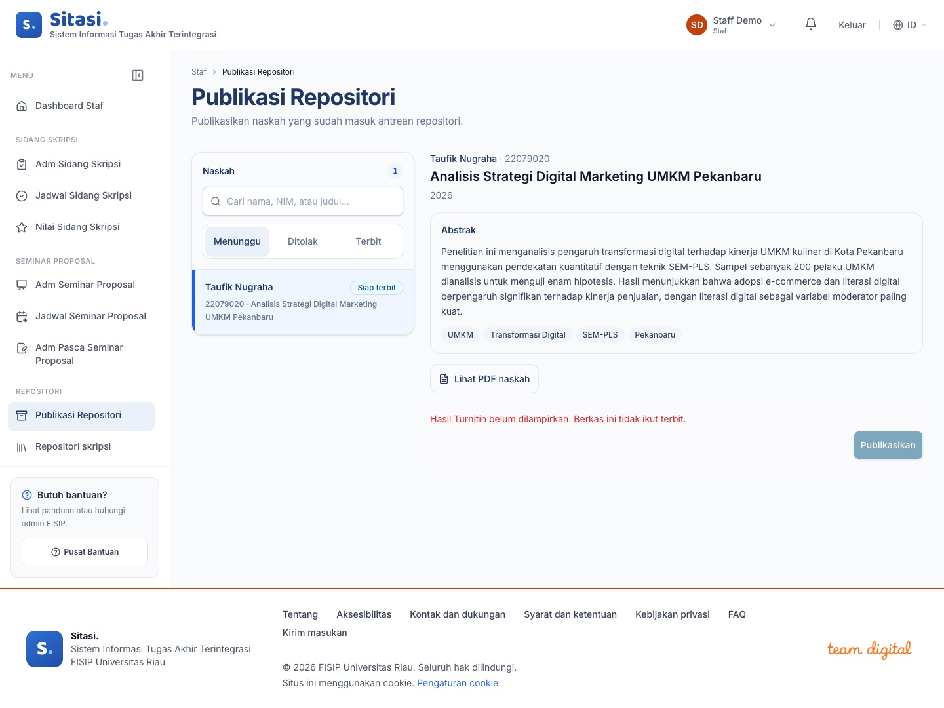Open Kebijakan privasi footer link

[673, 614]
